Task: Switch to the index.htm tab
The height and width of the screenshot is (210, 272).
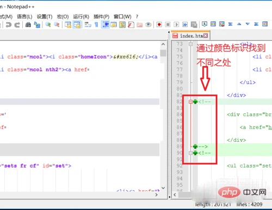Action: click(191, 35)
